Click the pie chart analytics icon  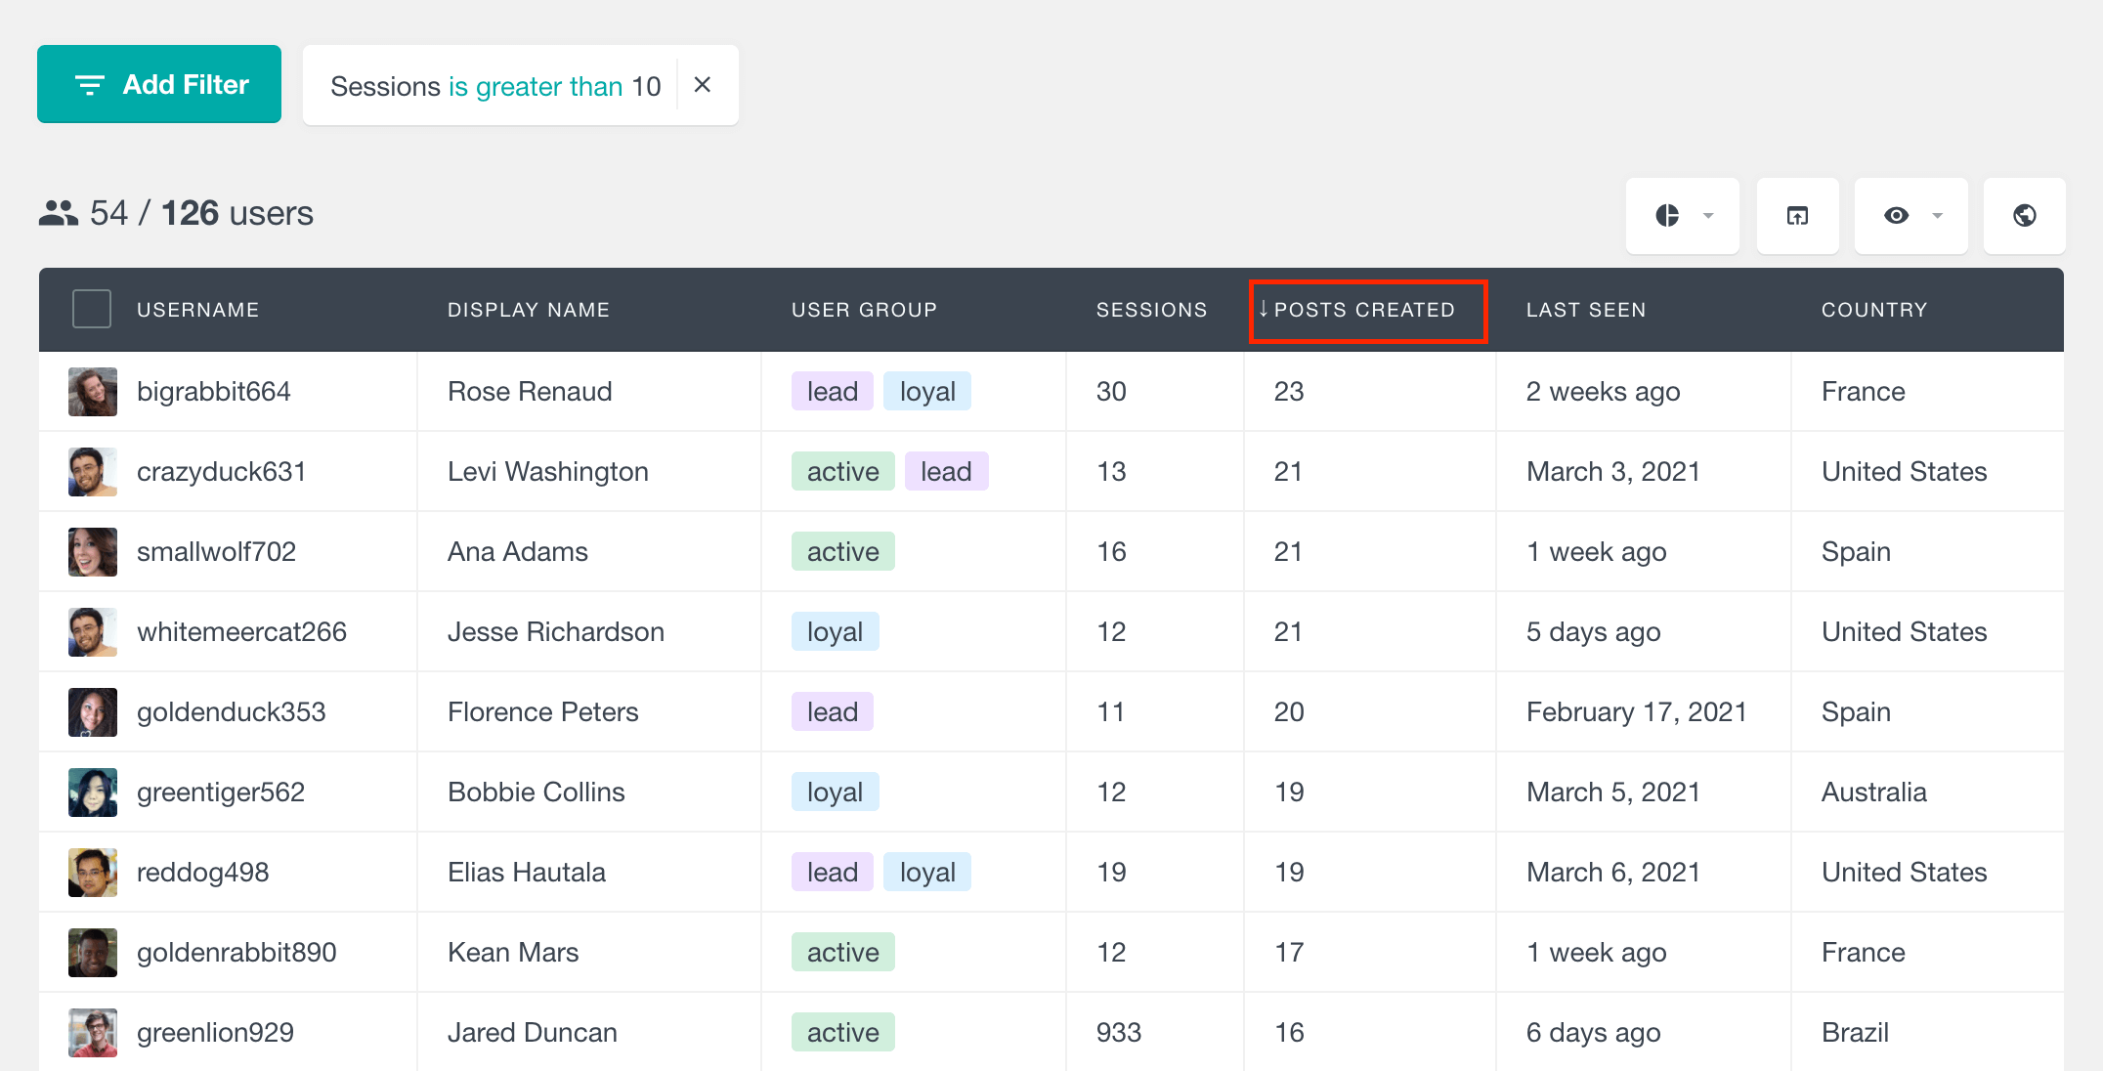pos(1669,213)
